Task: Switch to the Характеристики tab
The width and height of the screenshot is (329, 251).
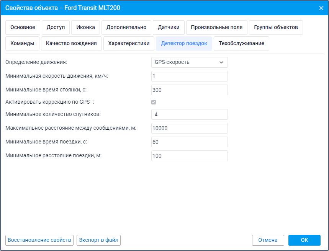Action: coord(129,44)
